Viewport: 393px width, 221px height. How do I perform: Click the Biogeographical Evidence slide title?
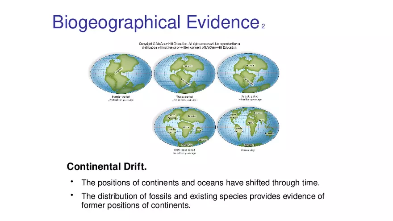point(155,21)
